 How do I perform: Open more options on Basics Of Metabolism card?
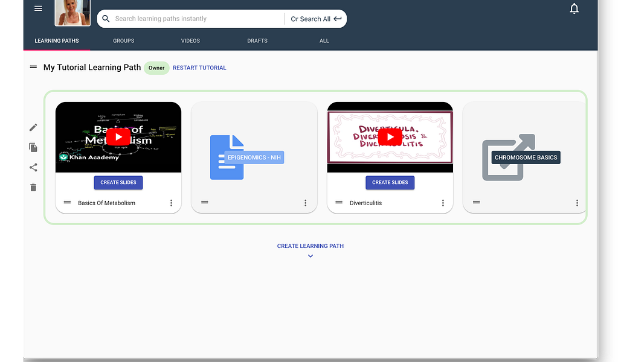point(171,203)
